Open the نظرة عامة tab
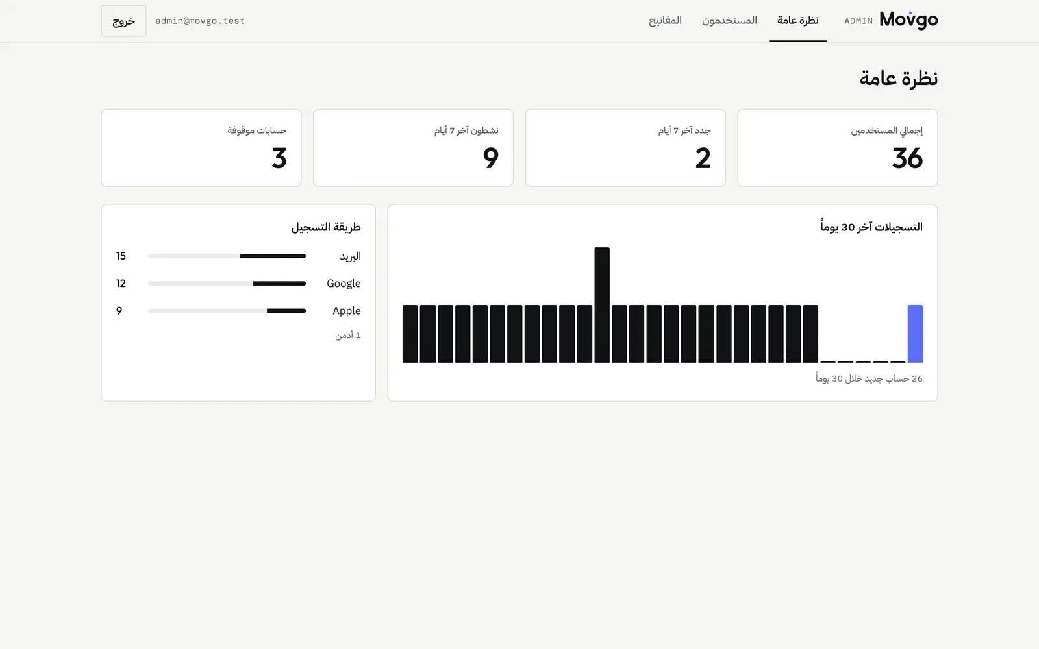This screenshot has height=649, width=1039. 797,21
